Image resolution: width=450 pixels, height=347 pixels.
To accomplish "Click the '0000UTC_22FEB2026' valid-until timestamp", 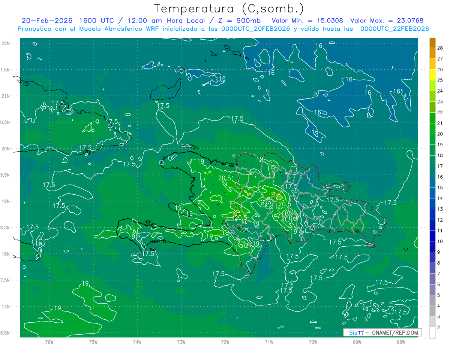I will [394, 29].
